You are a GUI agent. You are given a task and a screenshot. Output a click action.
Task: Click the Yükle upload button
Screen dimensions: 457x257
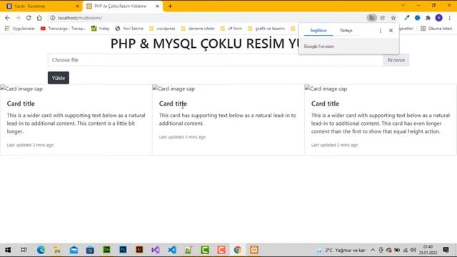(x=59, y=78)
